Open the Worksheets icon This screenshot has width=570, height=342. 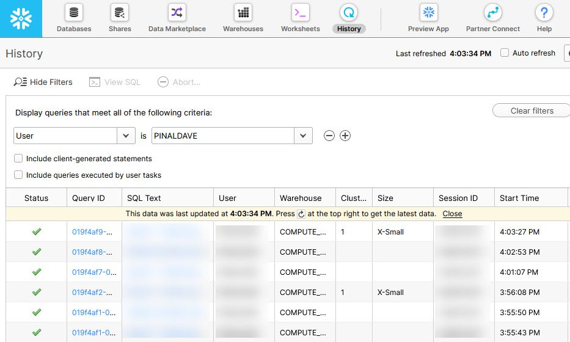(300, 12)
